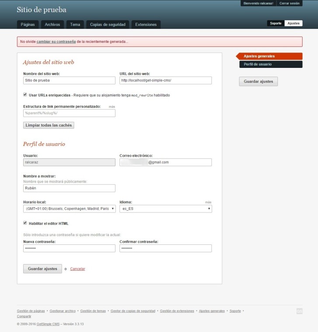Go to the Extensiones tab
This screenshot has width=318, height=332.
coord(146,25)
